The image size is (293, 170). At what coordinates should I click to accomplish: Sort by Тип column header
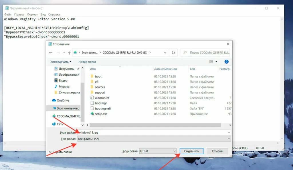192,69
